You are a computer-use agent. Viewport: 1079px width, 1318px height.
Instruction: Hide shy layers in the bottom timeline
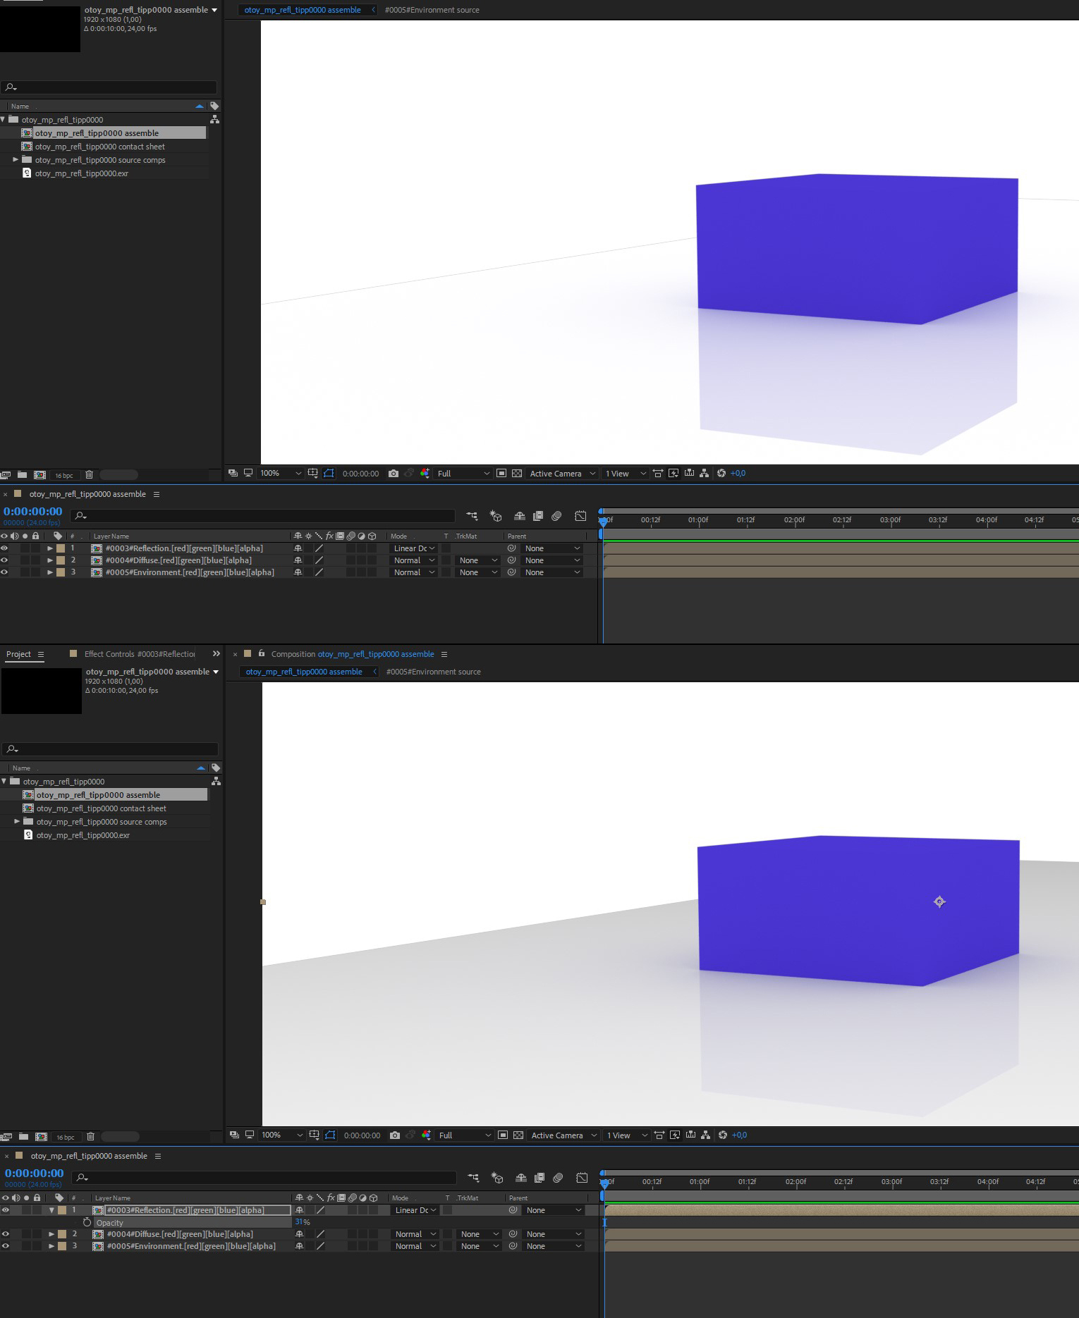coord(521,1178)
